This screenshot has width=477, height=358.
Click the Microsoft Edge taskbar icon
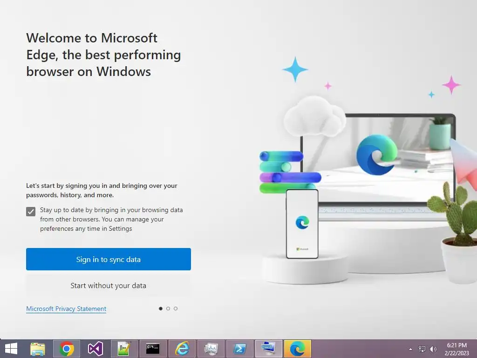click(298, 349)
